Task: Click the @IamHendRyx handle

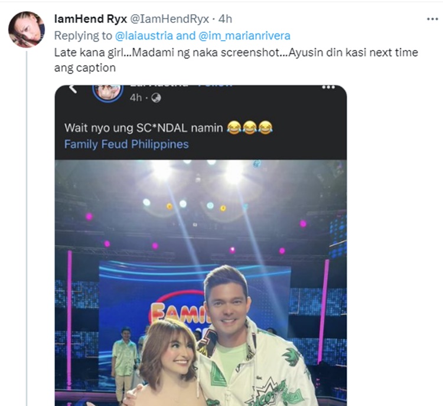Action: pos(163,19)
